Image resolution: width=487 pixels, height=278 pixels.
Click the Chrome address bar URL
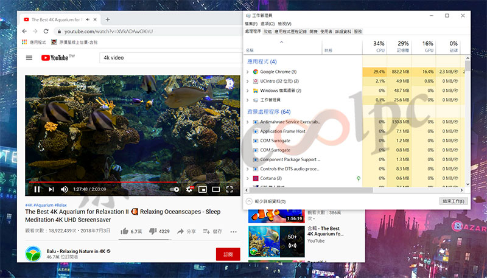[x=109, y=32]
